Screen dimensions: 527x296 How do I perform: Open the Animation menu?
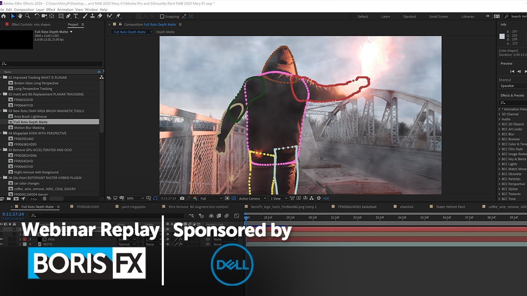click(65, 9)
